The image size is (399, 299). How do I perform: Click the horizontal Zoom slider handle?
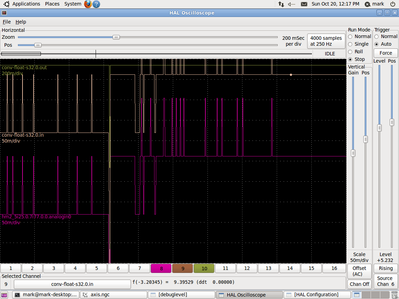coord(116,37)
